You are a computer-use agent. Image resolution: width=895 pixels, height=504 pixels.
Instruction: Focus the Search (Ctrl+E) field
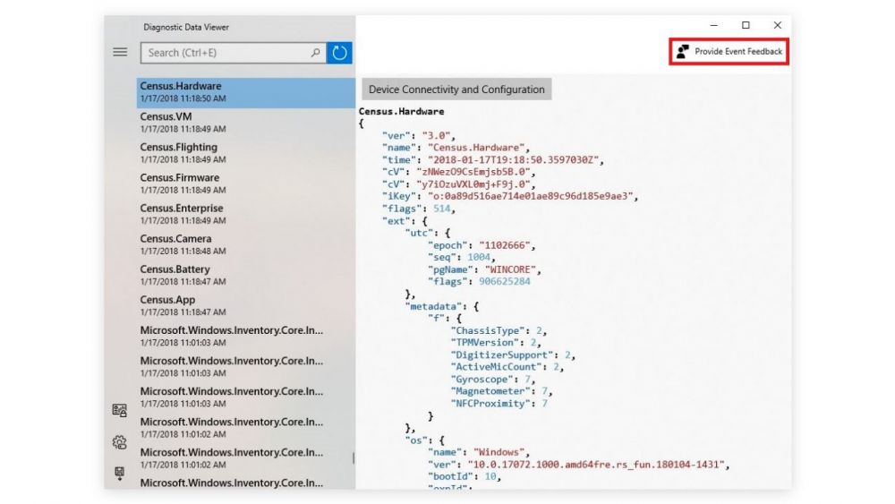click(x=233, y=53)
